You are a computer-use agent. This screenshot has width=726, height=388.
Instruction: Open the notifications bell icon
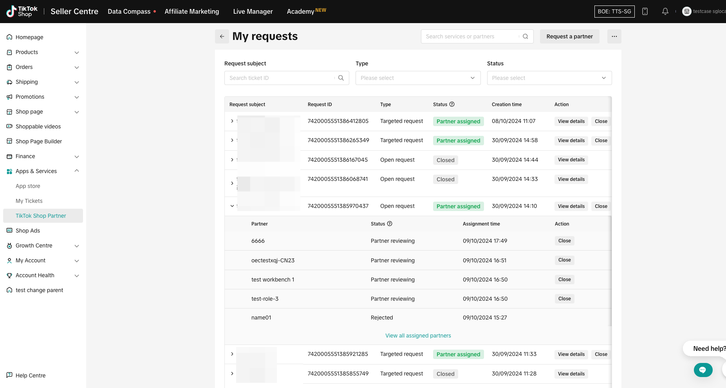665,11
